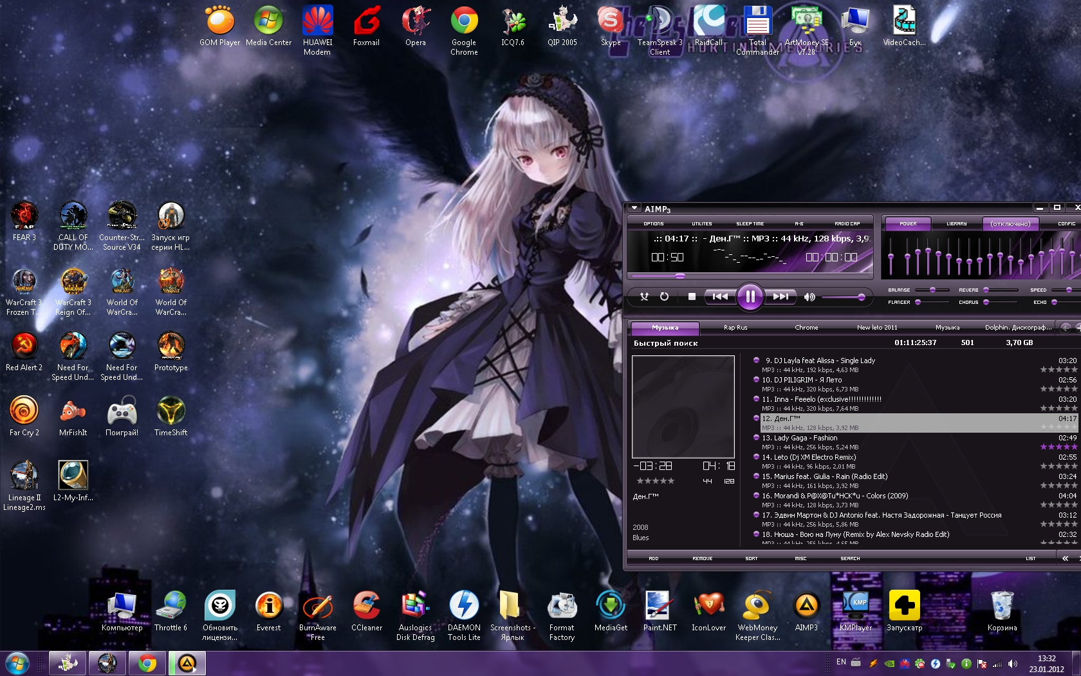Open the FEAR 3 game icon
Image resolution: width=1081 pixels, height=676 pixels.
24,221
